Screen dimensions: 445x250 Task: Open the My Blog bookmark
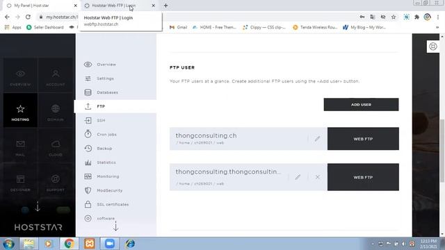tap(364, 27)
